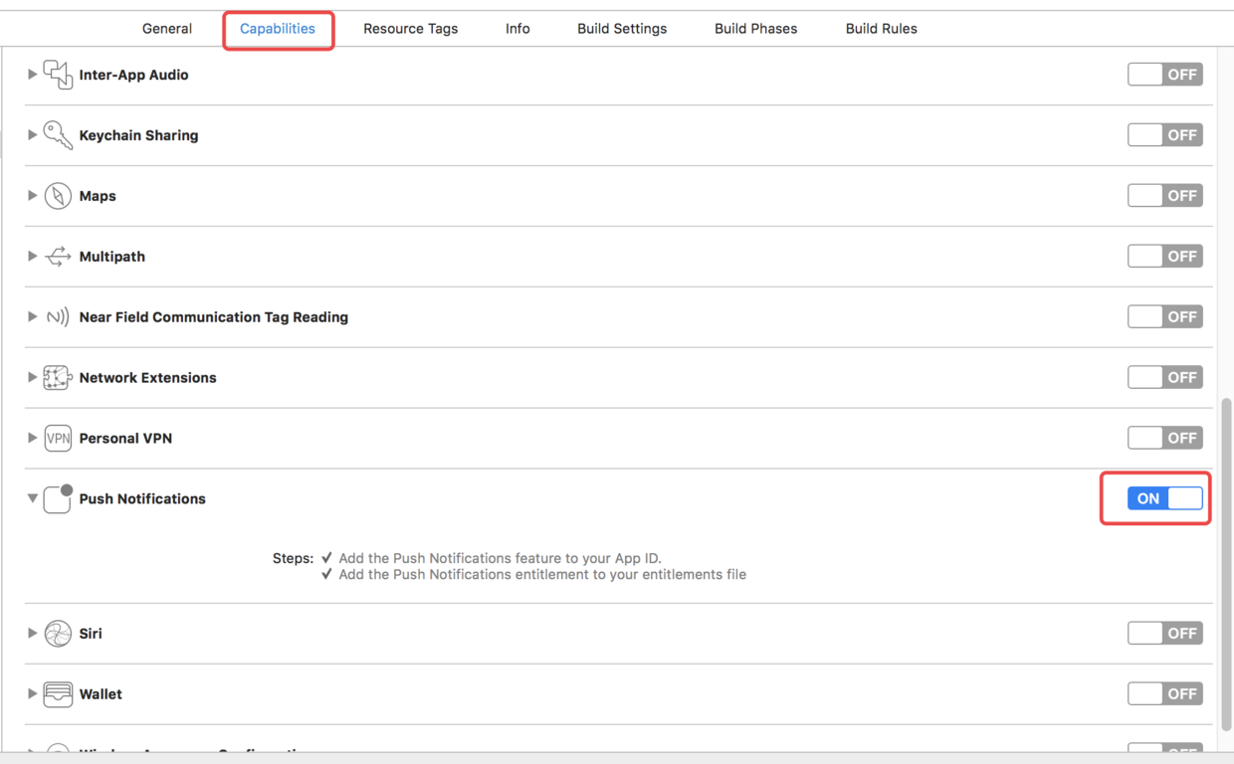
Task: Click the Inter-App Audio label
Action: tap(134, 75)
